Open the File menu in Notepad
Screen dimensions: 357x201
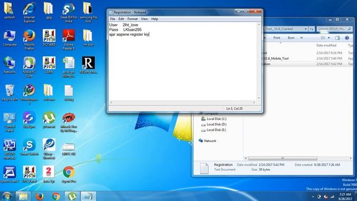tap(113, 19)
